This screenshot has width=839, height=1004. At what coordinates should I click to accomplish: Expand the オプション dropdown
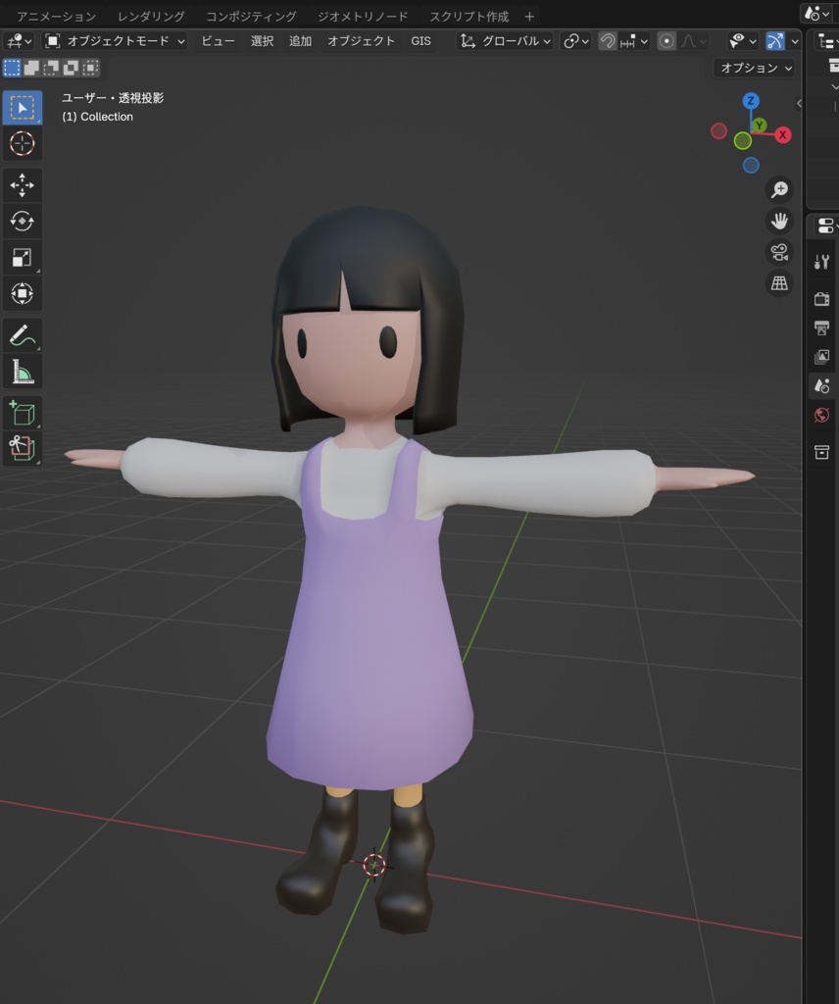point(755,68)
